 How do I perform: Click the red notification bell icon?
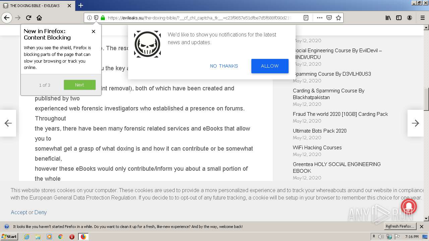click(x=409, y=206)
